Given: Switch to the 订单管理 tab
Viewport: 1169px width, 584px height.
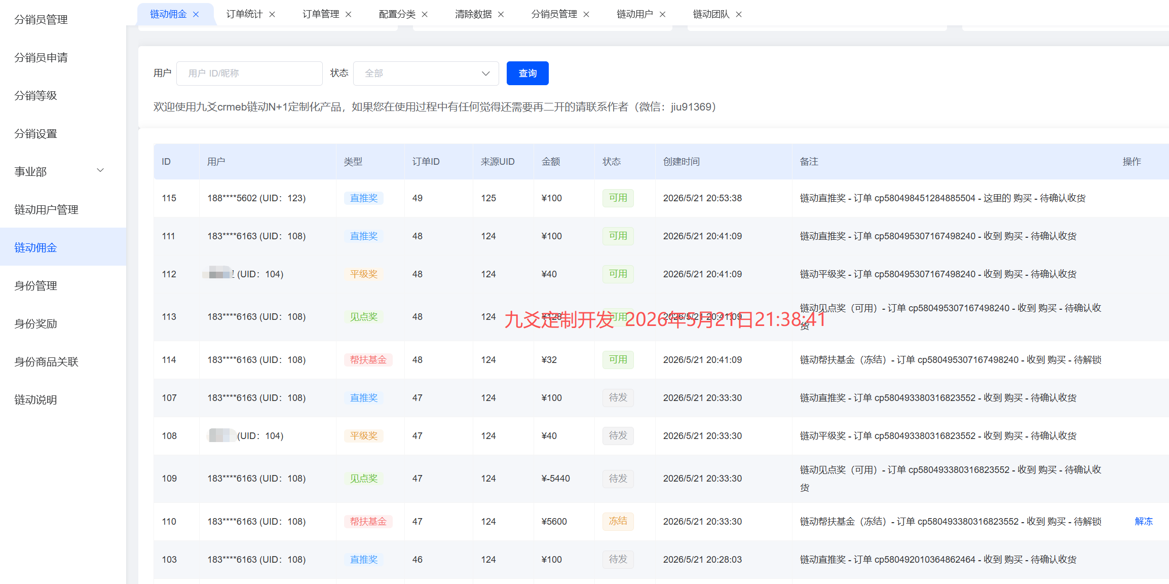Looking at the screenshot, I should (321, 14).
